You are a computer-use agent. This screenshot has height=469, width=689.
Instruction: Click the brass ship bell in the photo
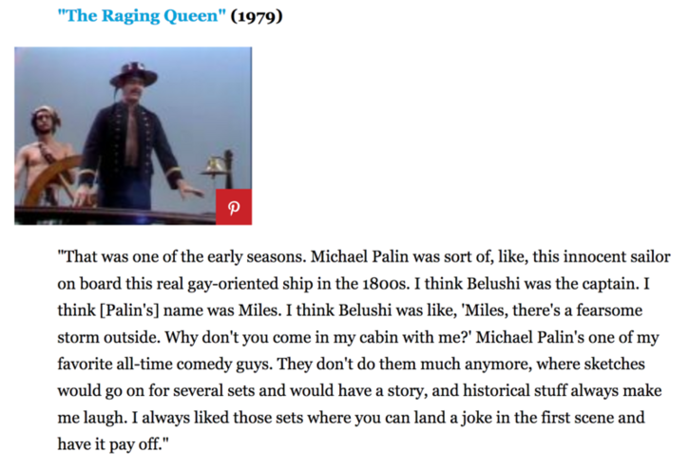pos(214,166)
